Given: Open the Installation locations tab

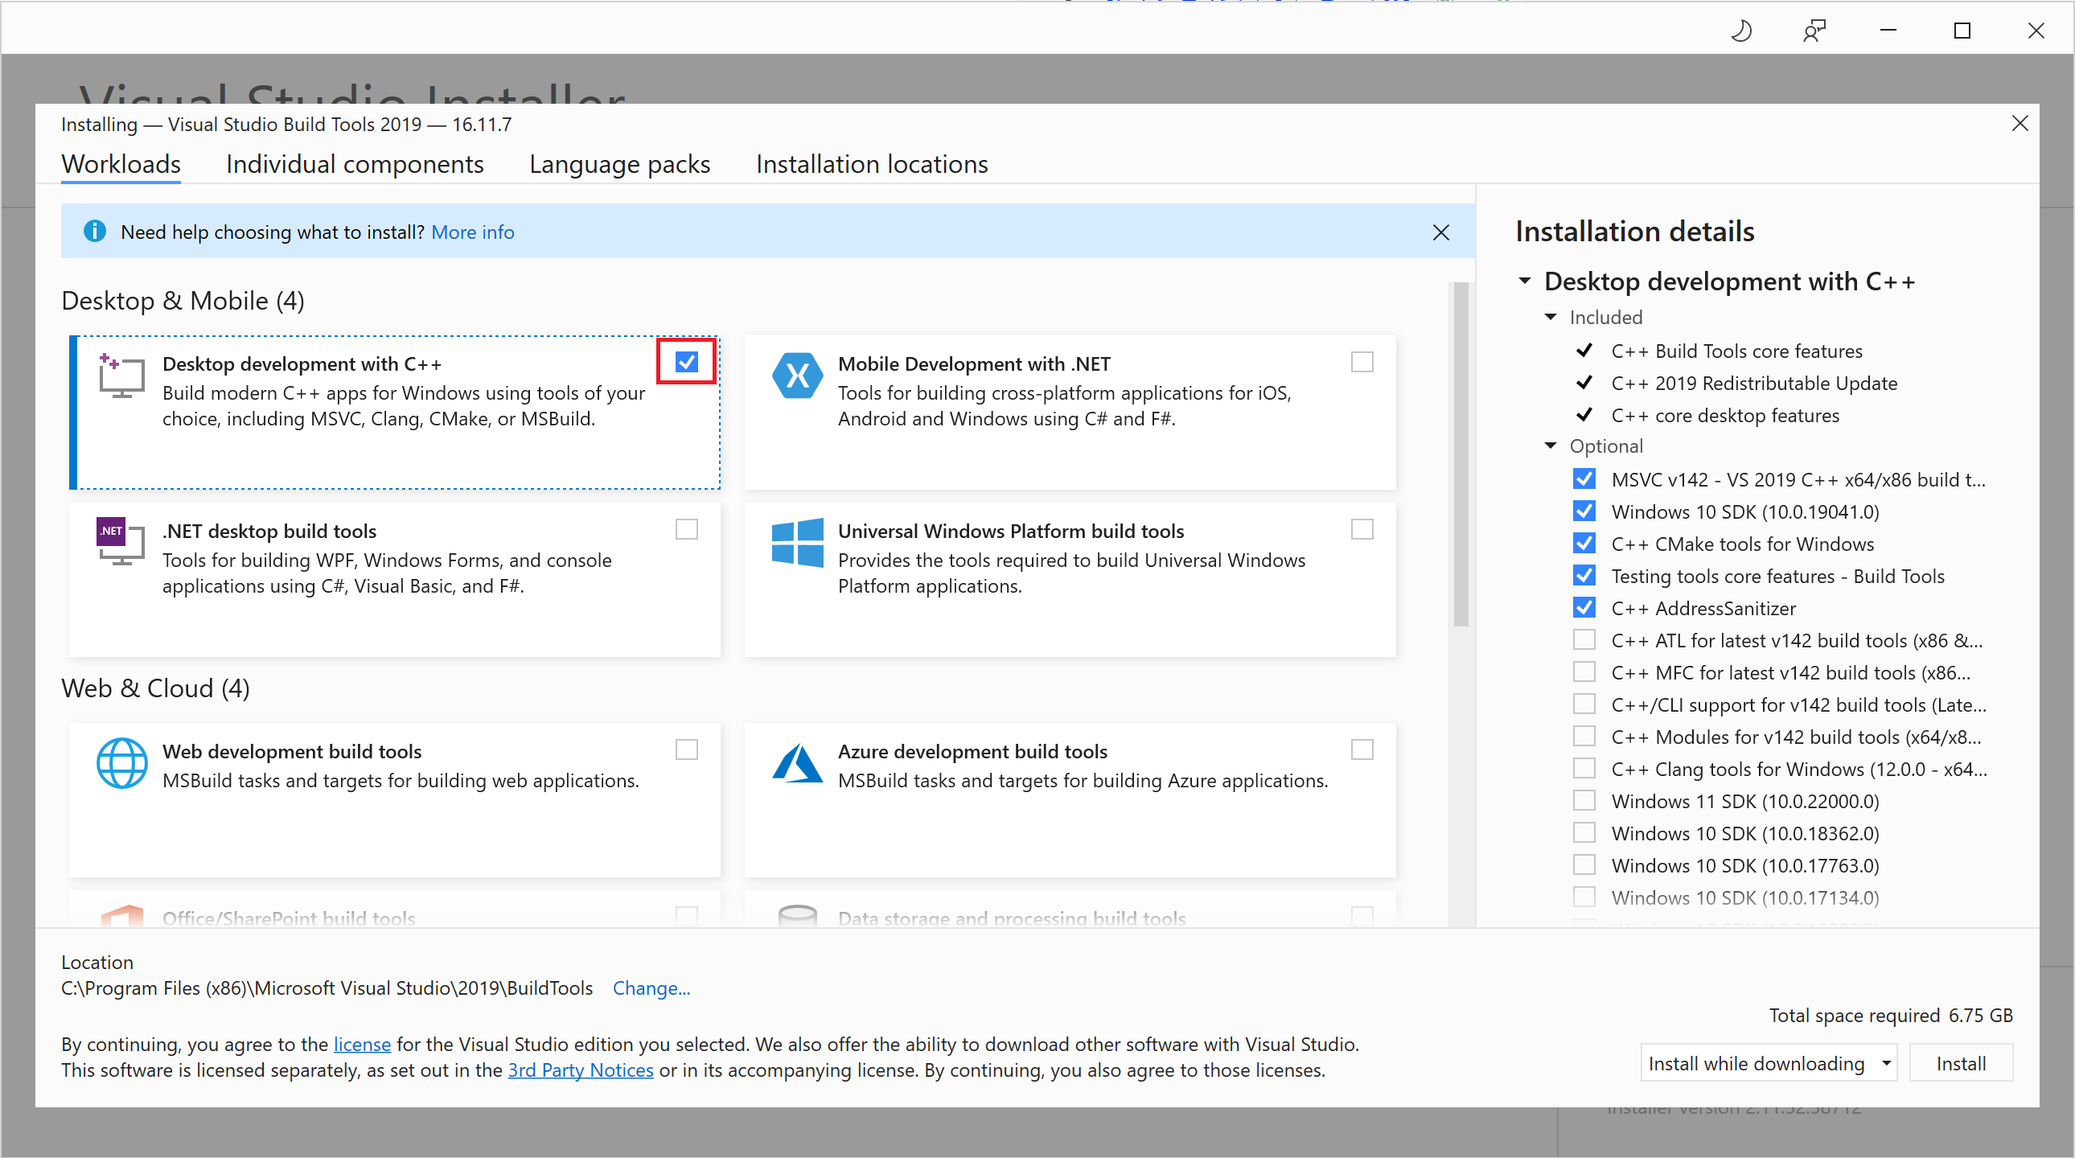Looking at the screenshot, I should (x=872, y=164).
